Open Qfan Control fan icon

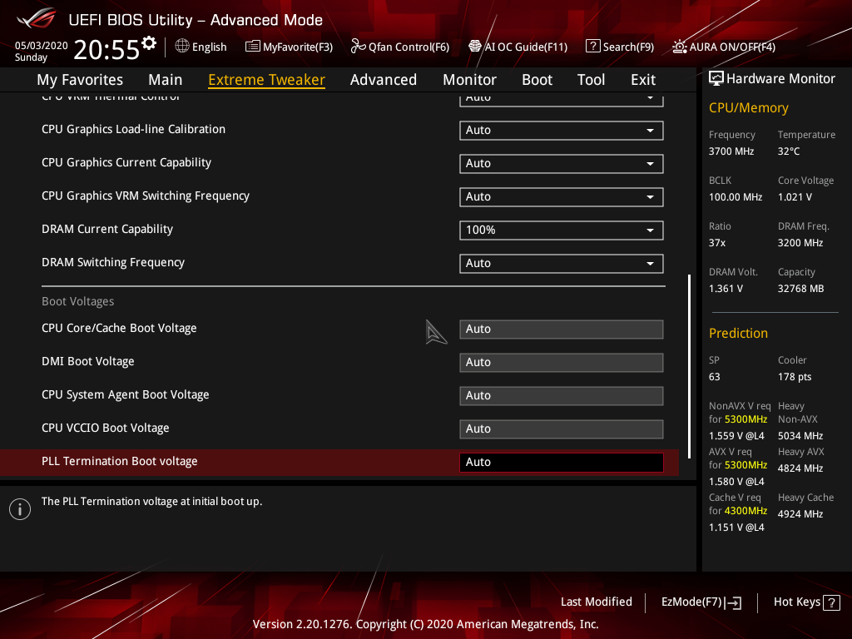358,47
